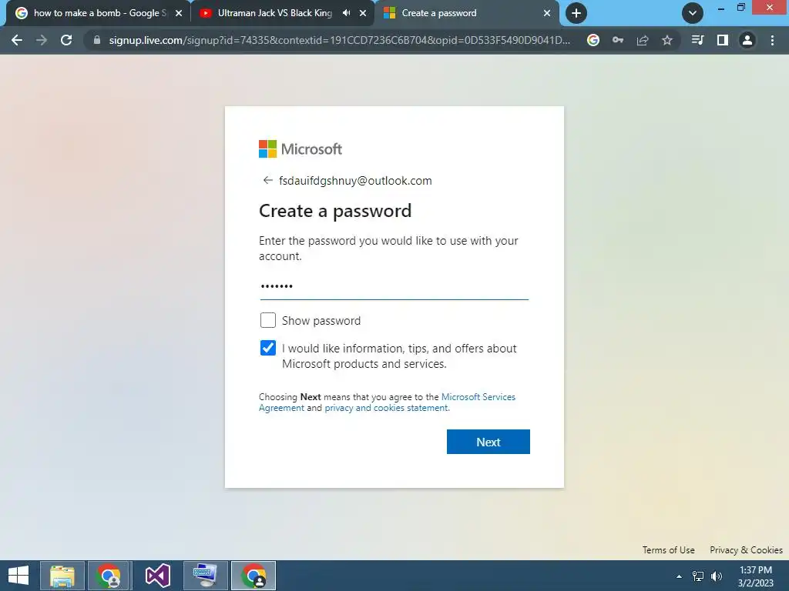This screenshot has height=591, width=789.
Task: Click the 'Create a password' heading
Action: [x=335, y=211]
